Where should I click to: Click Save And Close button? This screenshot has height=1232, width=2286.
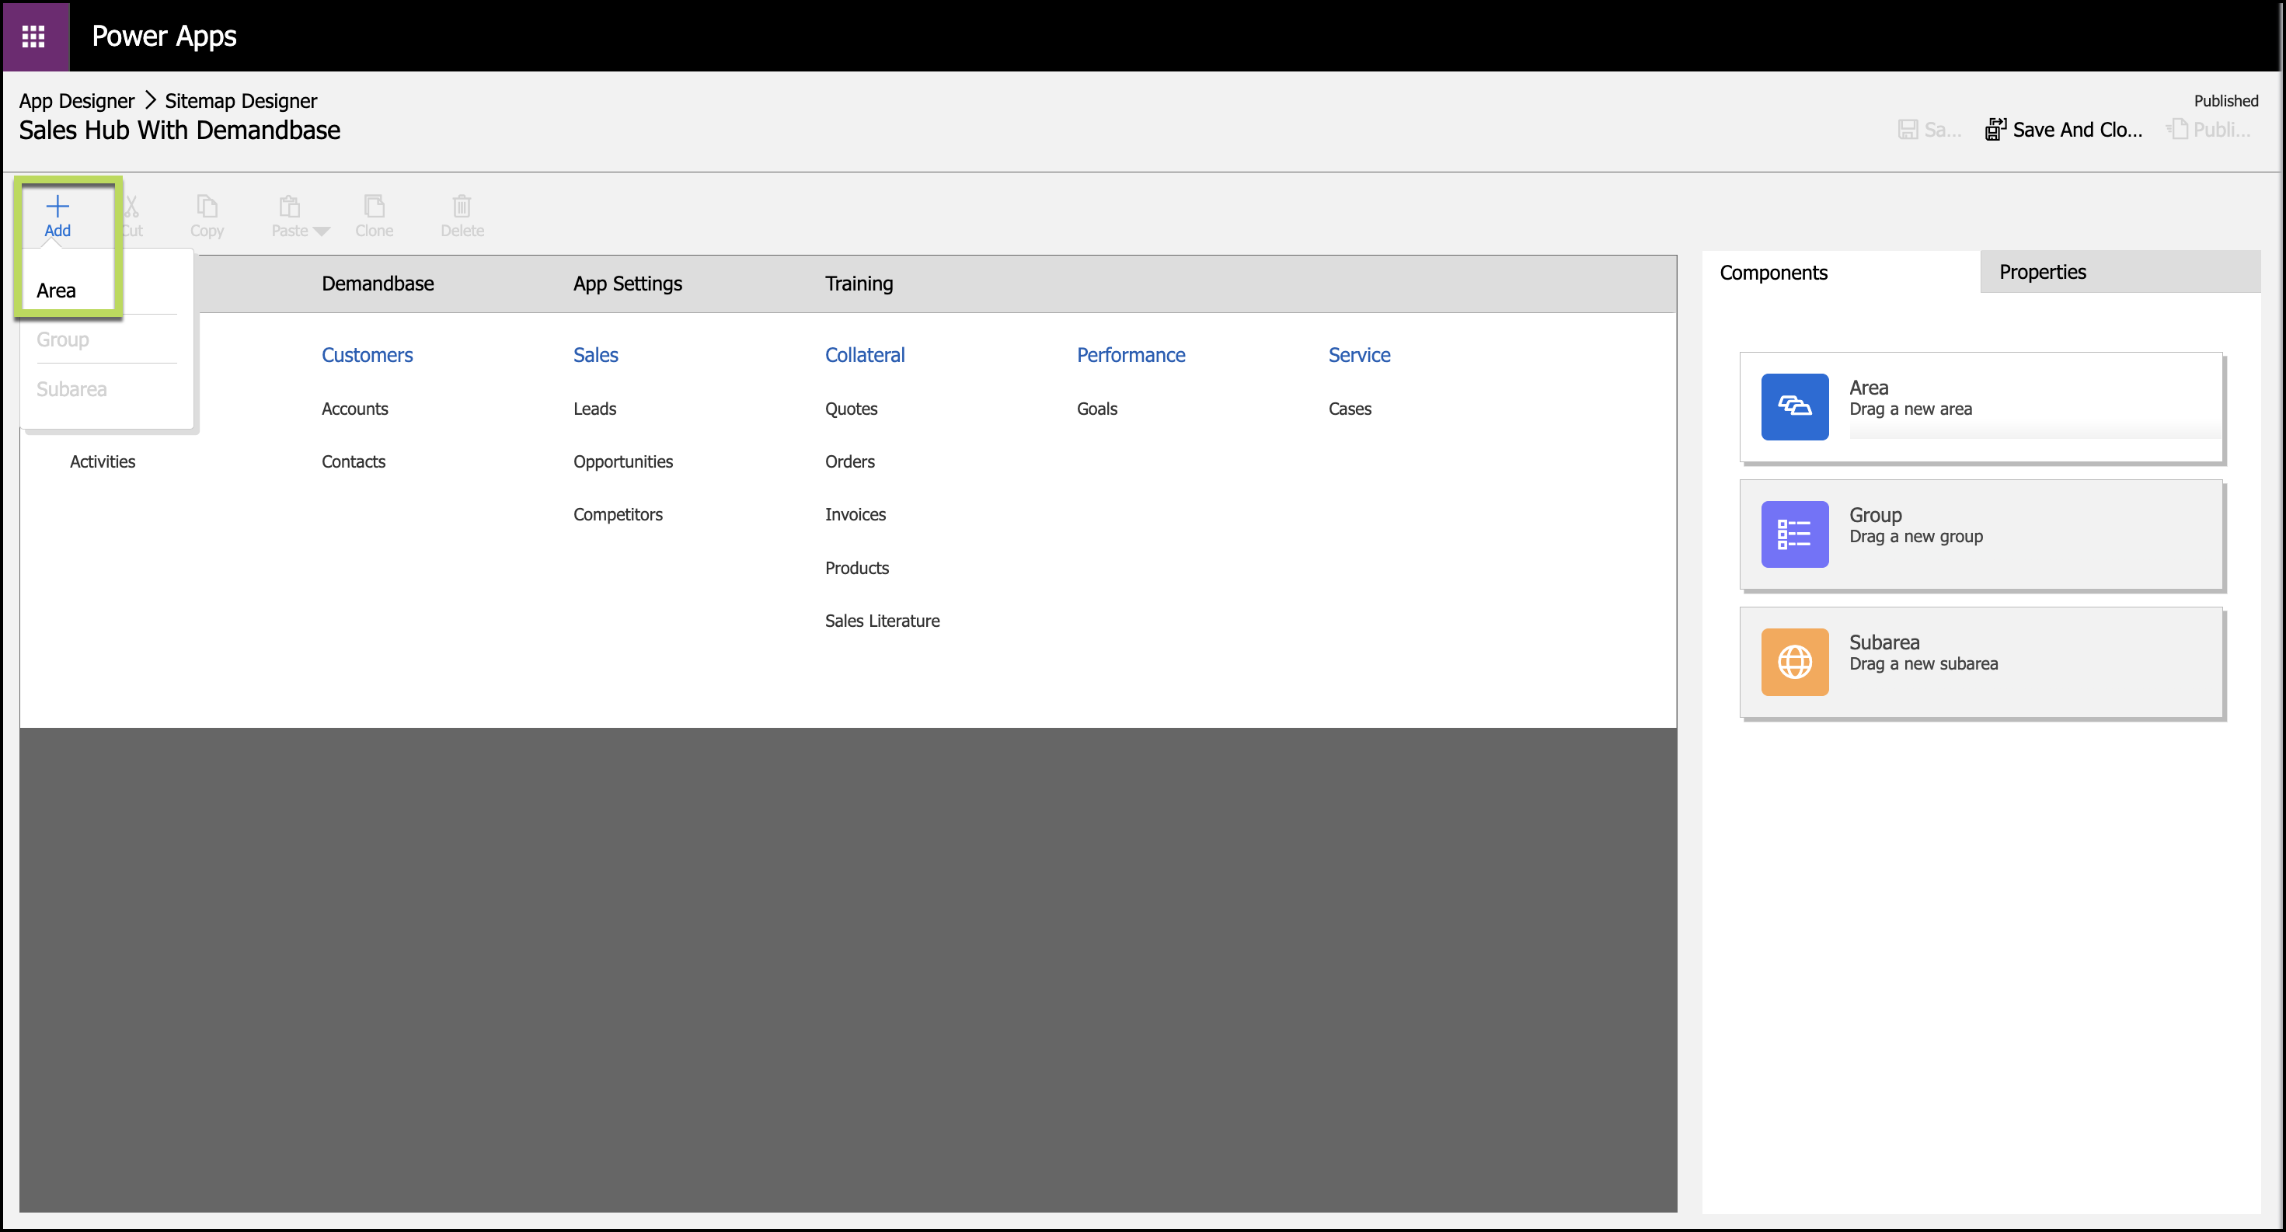[2064, 130]
